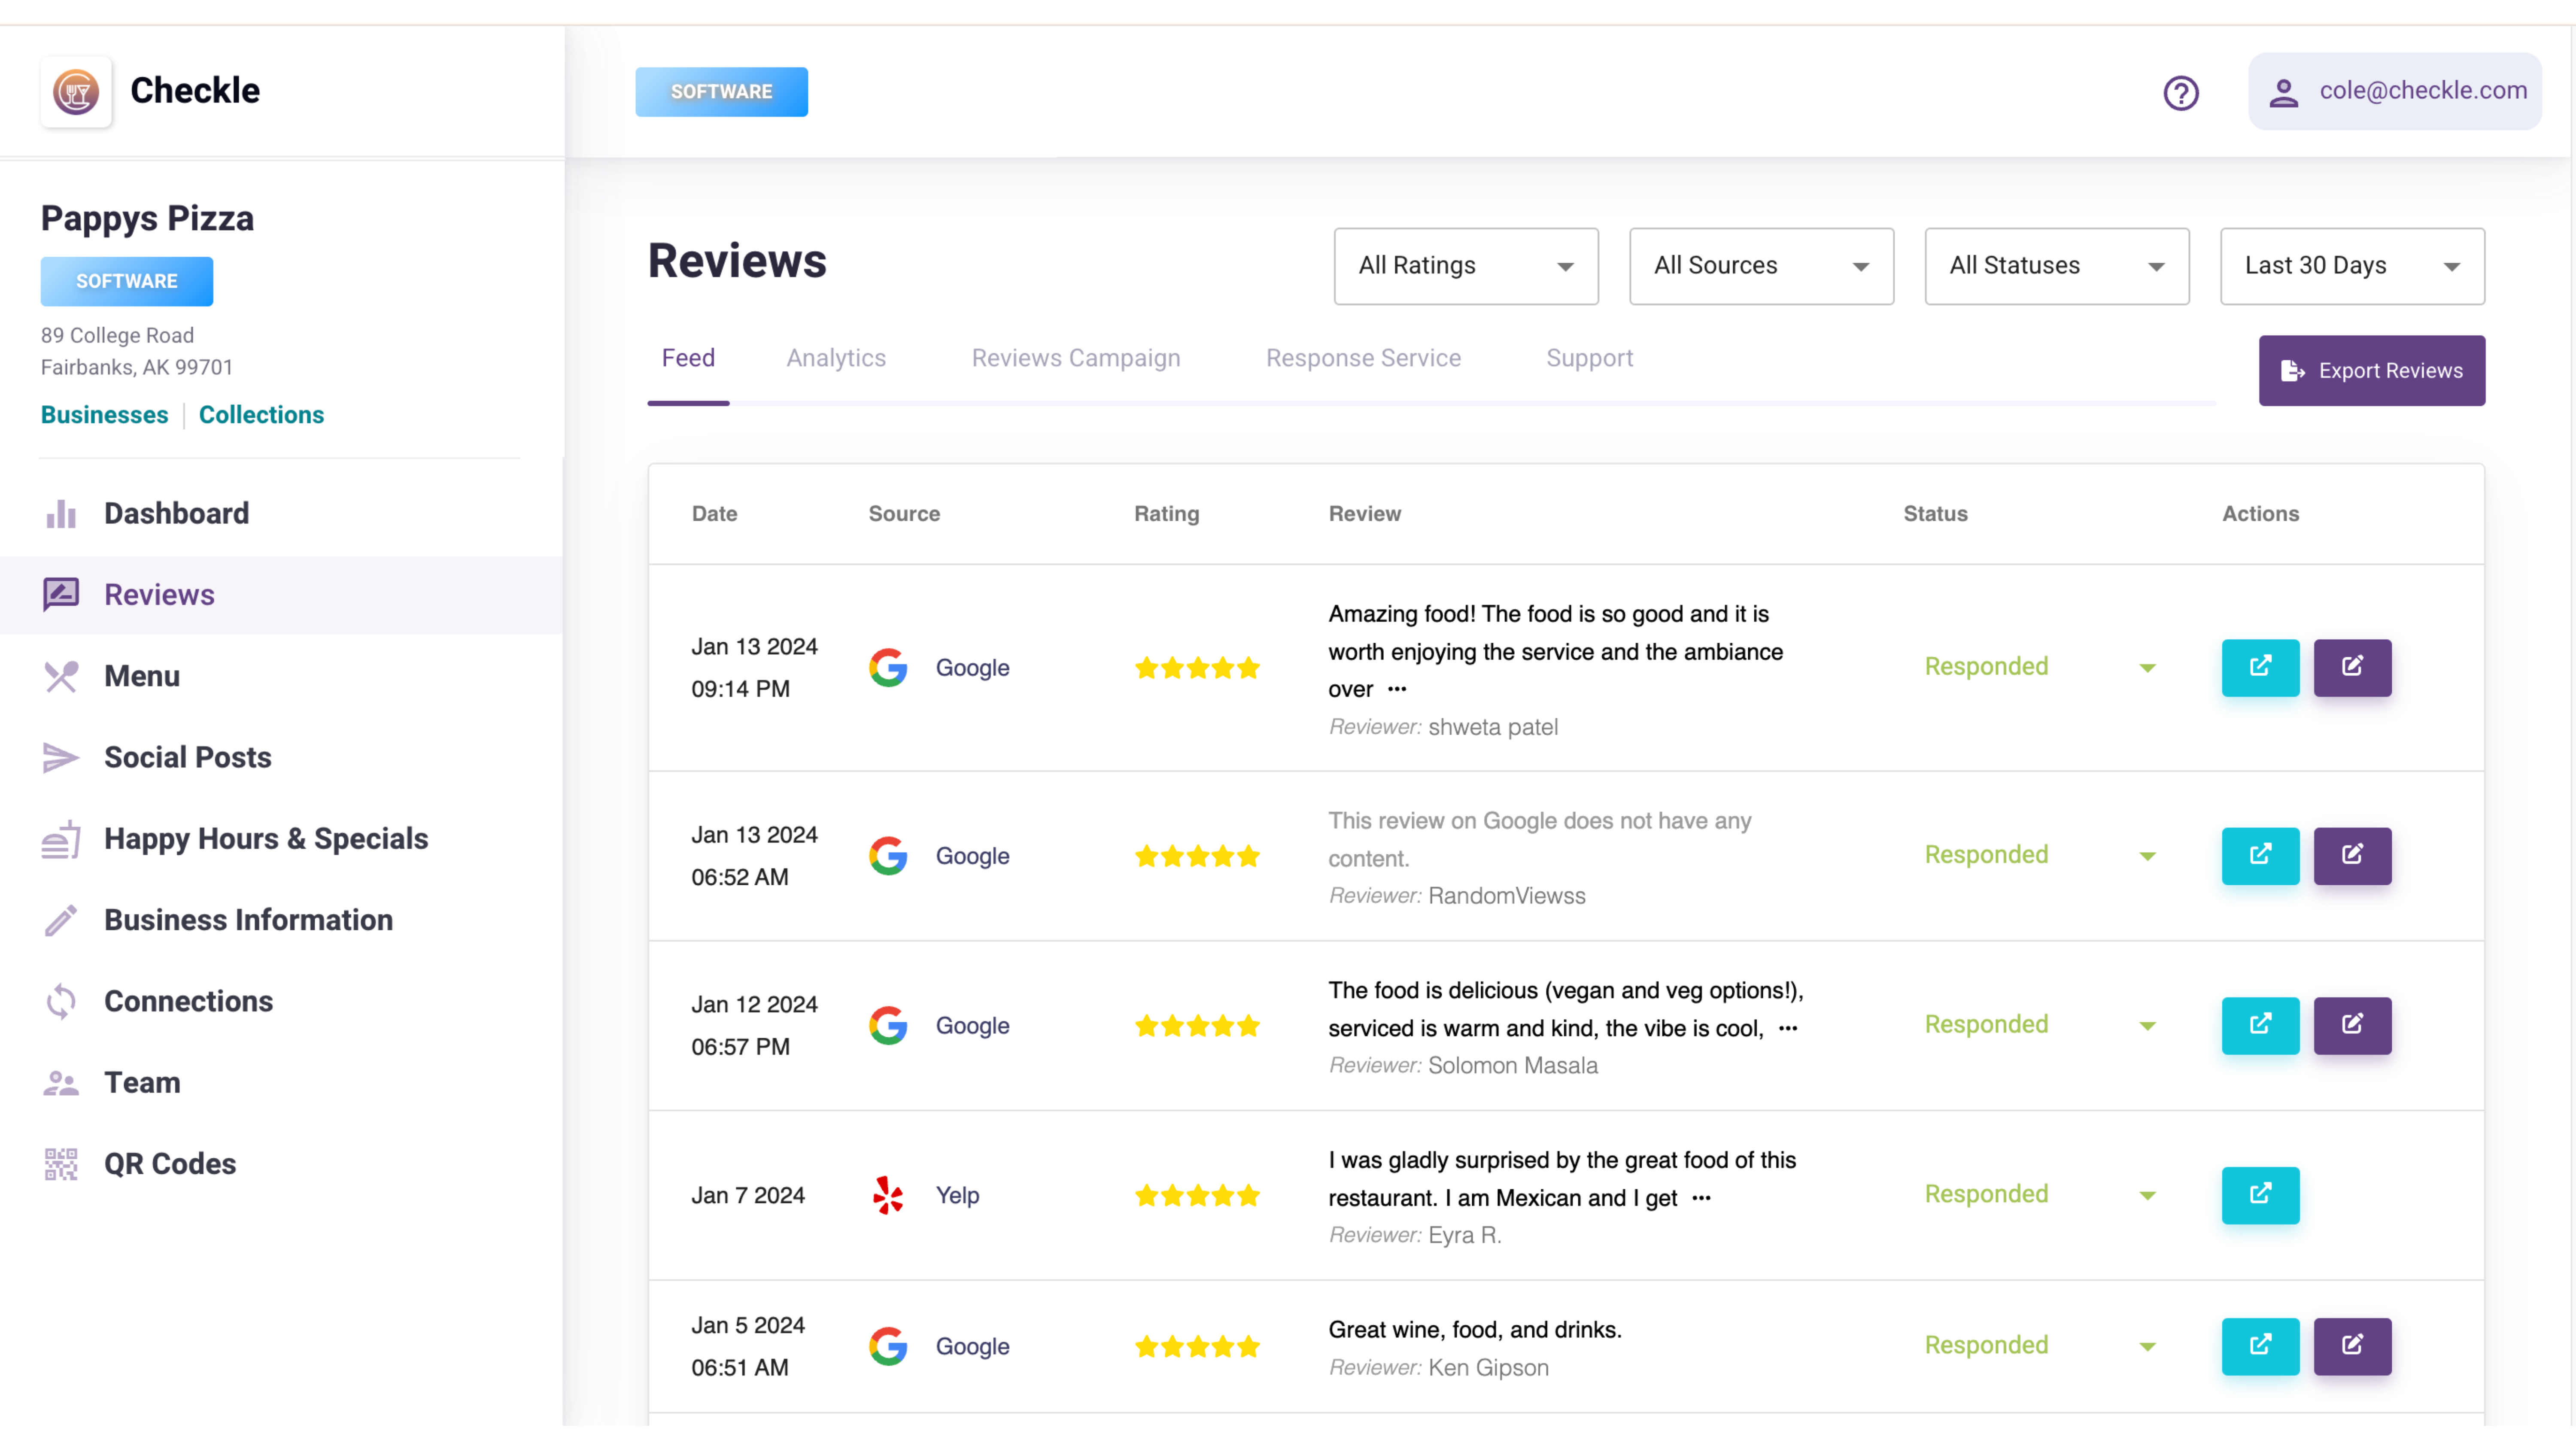
Task: Click the Export Reviews button
Action: click(x=2371, y=371)
